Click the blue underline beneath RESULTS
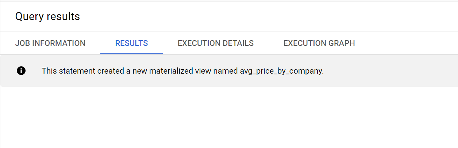The image size is (458, 148). point(131,54)
